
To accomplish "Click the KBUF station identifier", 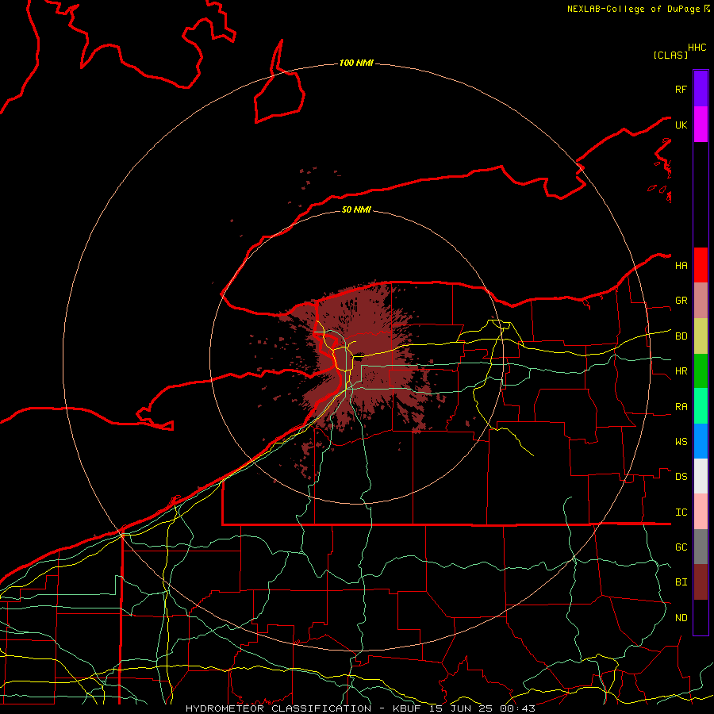I will pyautogui.click(x=407, y=708).
